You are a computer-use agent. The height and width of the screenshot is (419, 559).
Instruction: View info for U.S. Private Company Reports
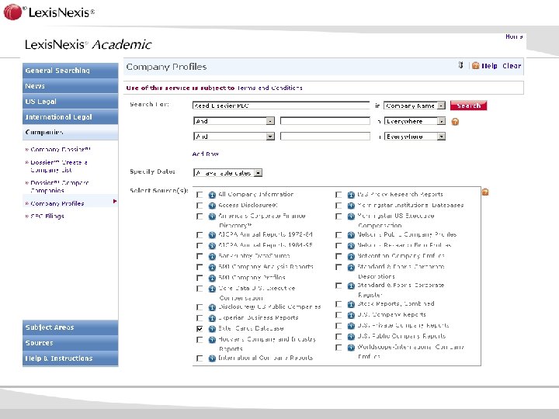351,326
